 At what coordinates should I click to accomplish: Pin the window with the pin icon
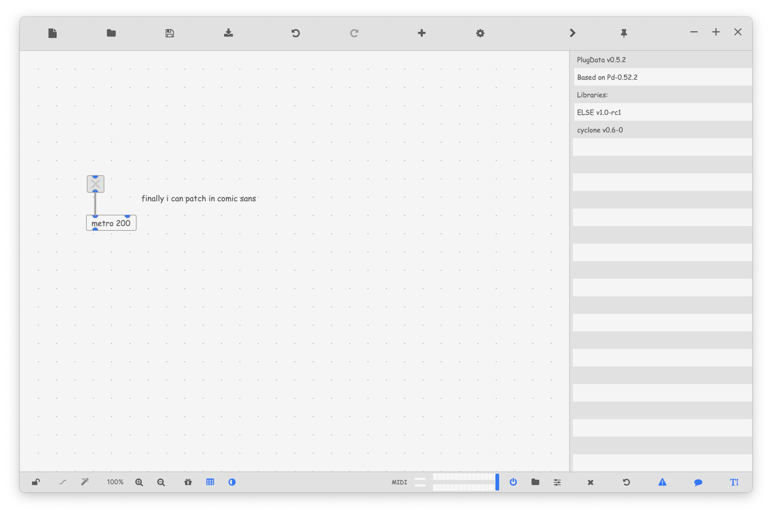(623, 33)
